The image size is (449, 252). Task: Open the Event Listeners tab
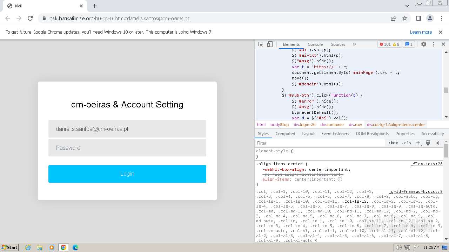(335, 133)
